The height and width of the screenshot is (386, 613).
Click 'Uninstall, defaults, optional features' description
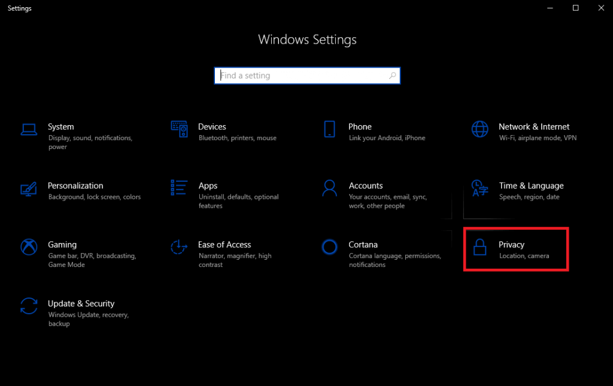[x=238, y=201]
